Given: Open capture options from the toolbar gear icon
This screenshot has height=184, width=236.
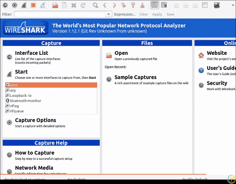Looking at the screenshot, I should (15, 5).
